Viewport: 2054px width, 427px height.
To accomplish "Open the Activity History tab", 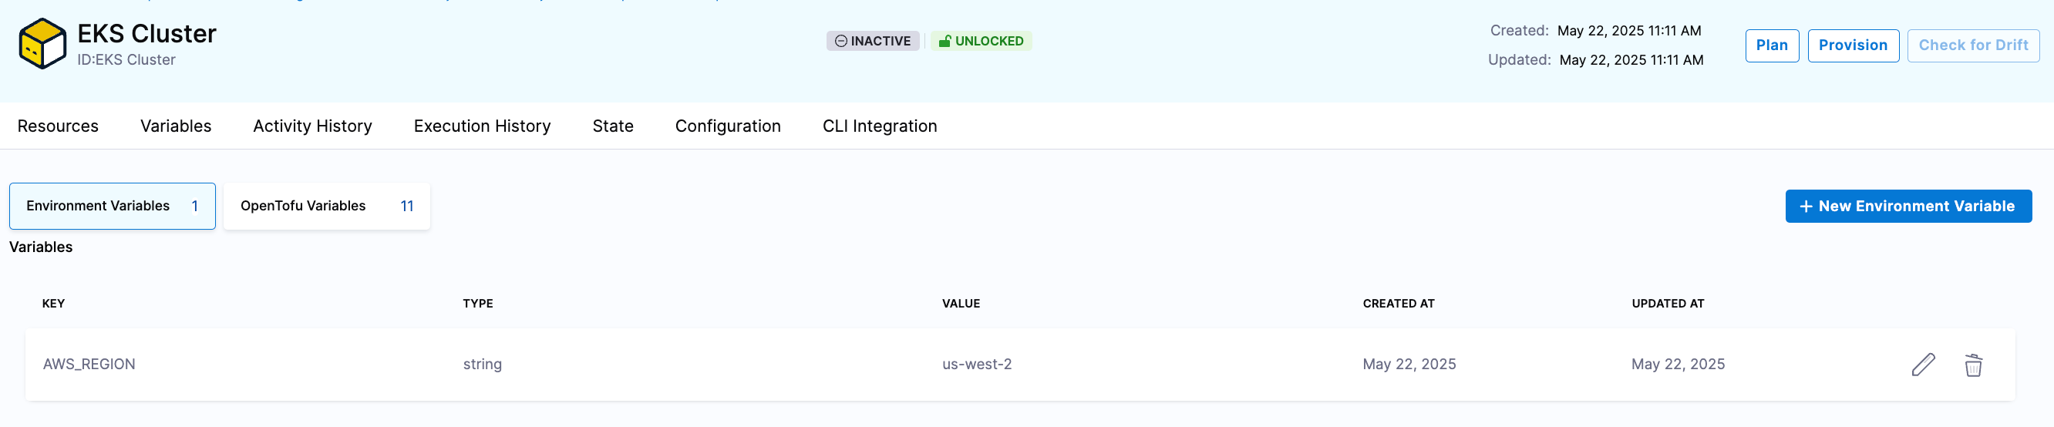I will click(x=311, y=126).
